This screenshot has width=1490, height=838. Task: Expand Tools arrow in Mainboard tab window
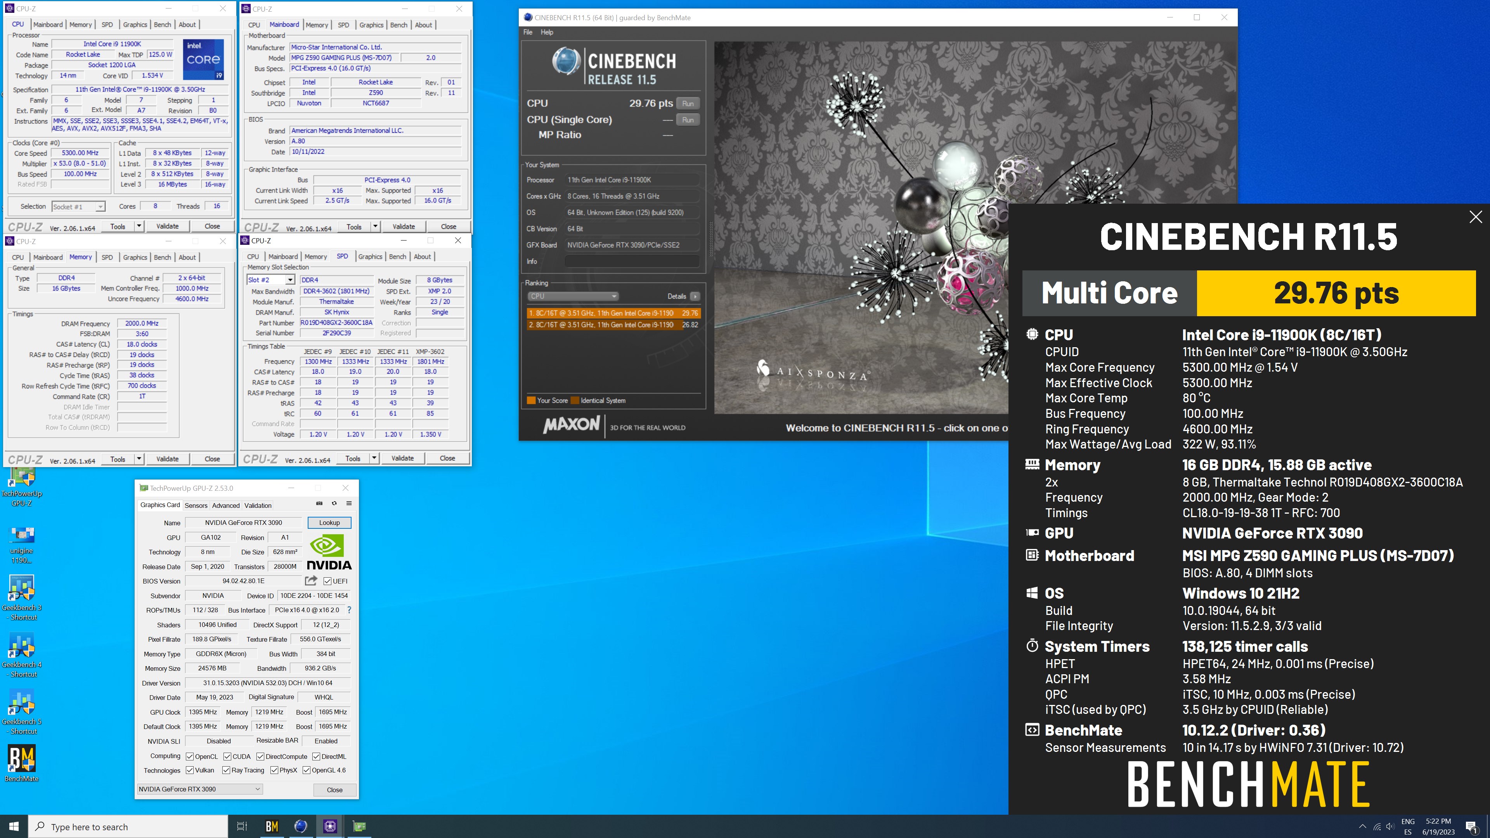[375, 227]
